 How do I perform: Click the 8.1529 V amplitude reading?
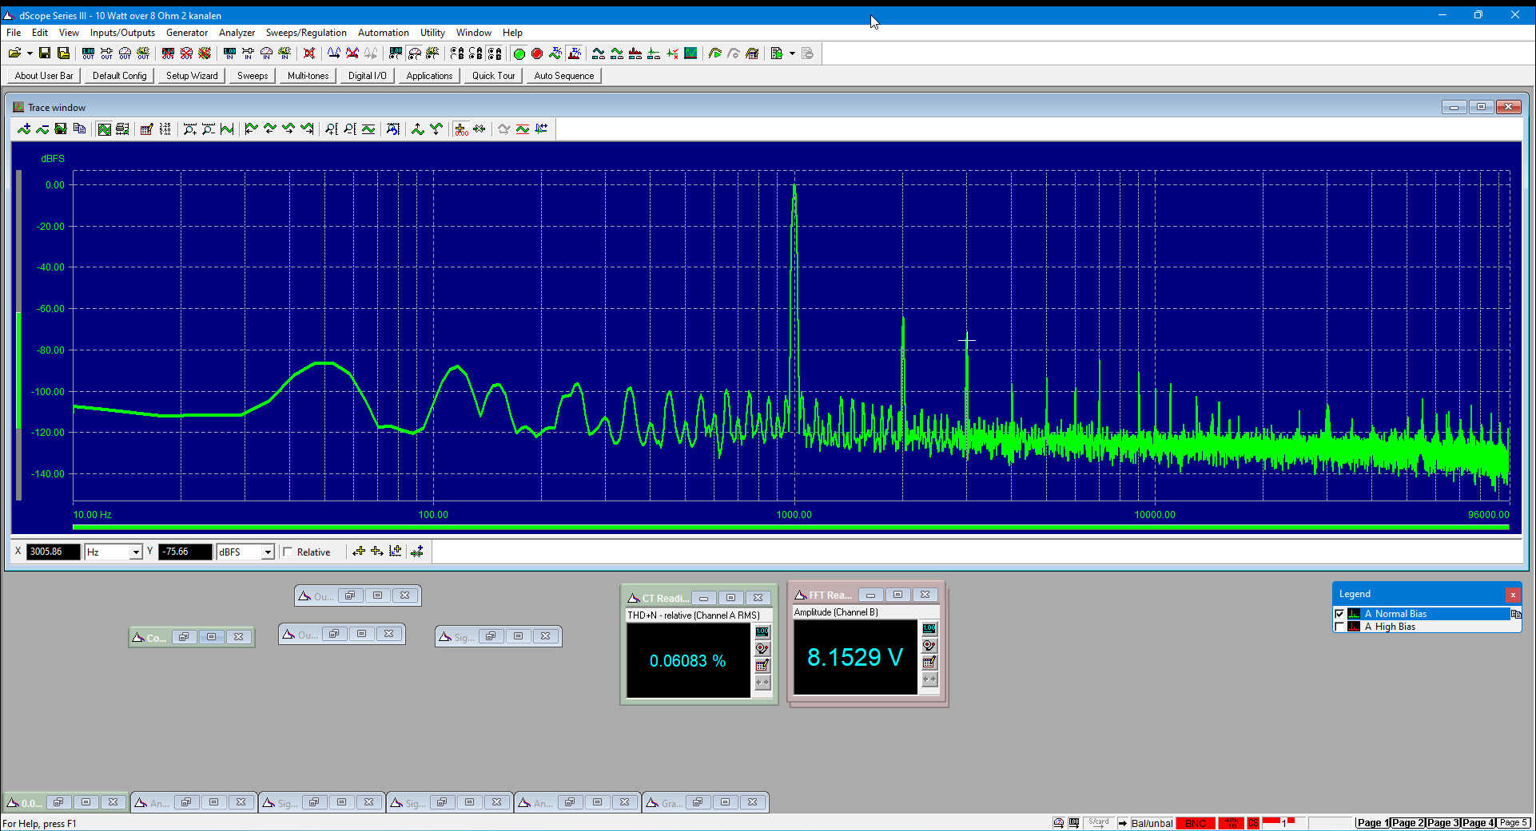pos(854,657)
